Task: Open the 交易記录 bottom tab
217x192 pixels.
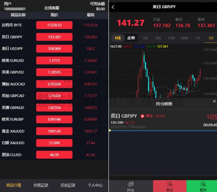Action: click(x=41, y=185)
